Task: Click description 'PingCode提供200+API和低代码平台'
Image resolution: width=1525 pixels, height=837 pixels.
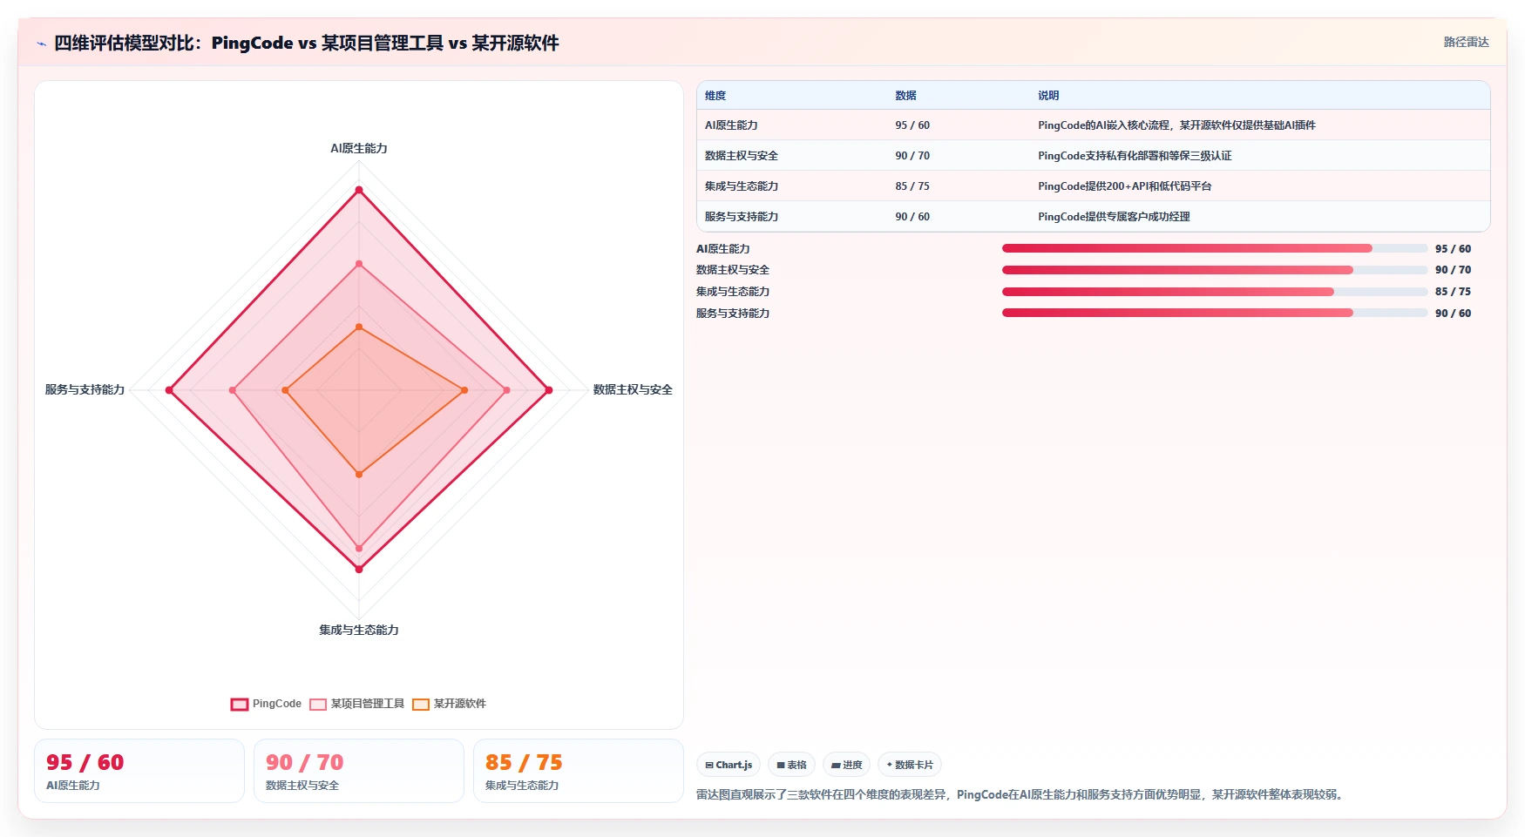Action: coord(1124,186)
